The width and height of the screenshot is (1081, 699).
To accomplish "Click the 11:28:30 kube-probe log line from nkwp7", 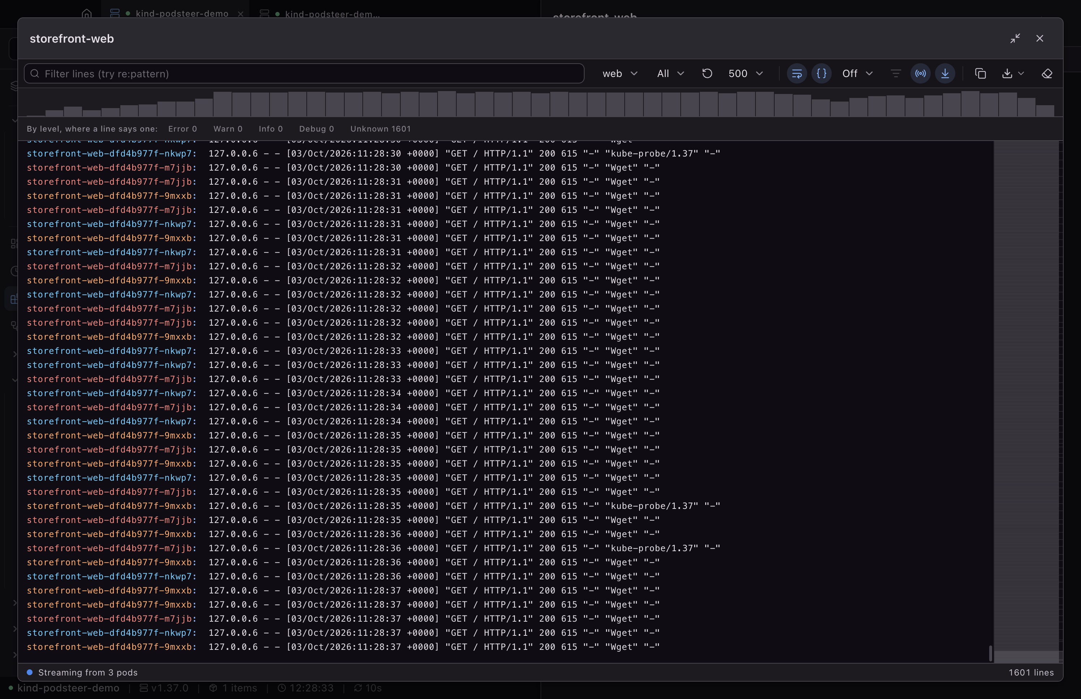I will coord(373,153).
